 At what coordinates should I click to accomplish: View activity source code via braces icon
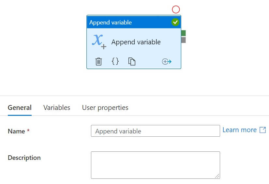(x=115, y=61)
